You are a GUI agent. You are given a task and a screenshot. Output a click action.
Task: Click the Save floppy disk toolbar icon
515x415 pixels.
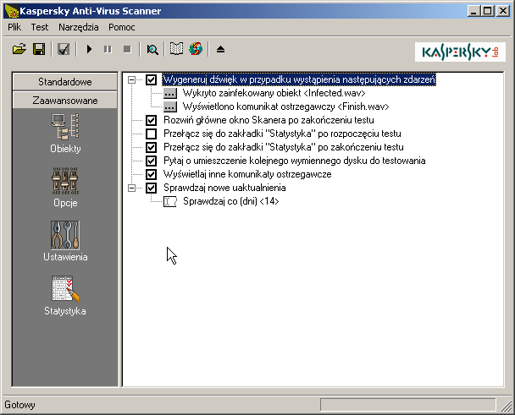pos(39,50)
